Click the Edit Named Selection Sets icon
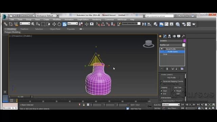Viewport: 217px width, 122px height. coord(119,24)
